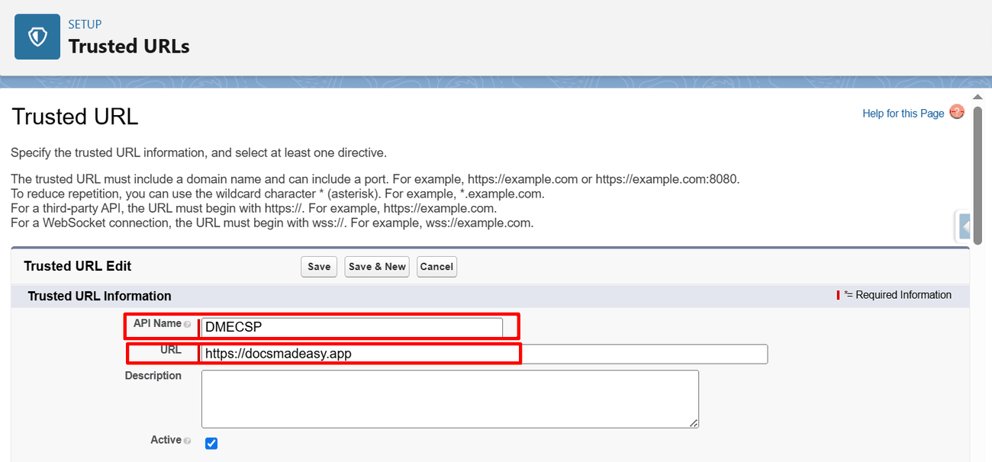Click the scrollbar up arrow
Image resolution: width=992 pixels, height=462 pixels.
click(978, 98)
